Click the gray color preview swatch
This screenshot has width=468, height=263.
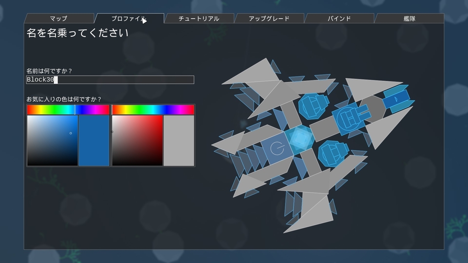click(x=179, y=140)
